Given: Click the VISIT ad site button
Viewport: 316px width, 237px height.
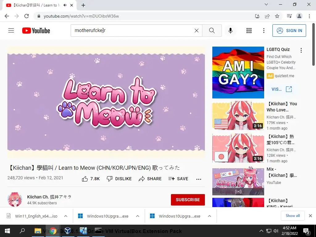Looking at the screenshot, I should click(x=281, y=89).
